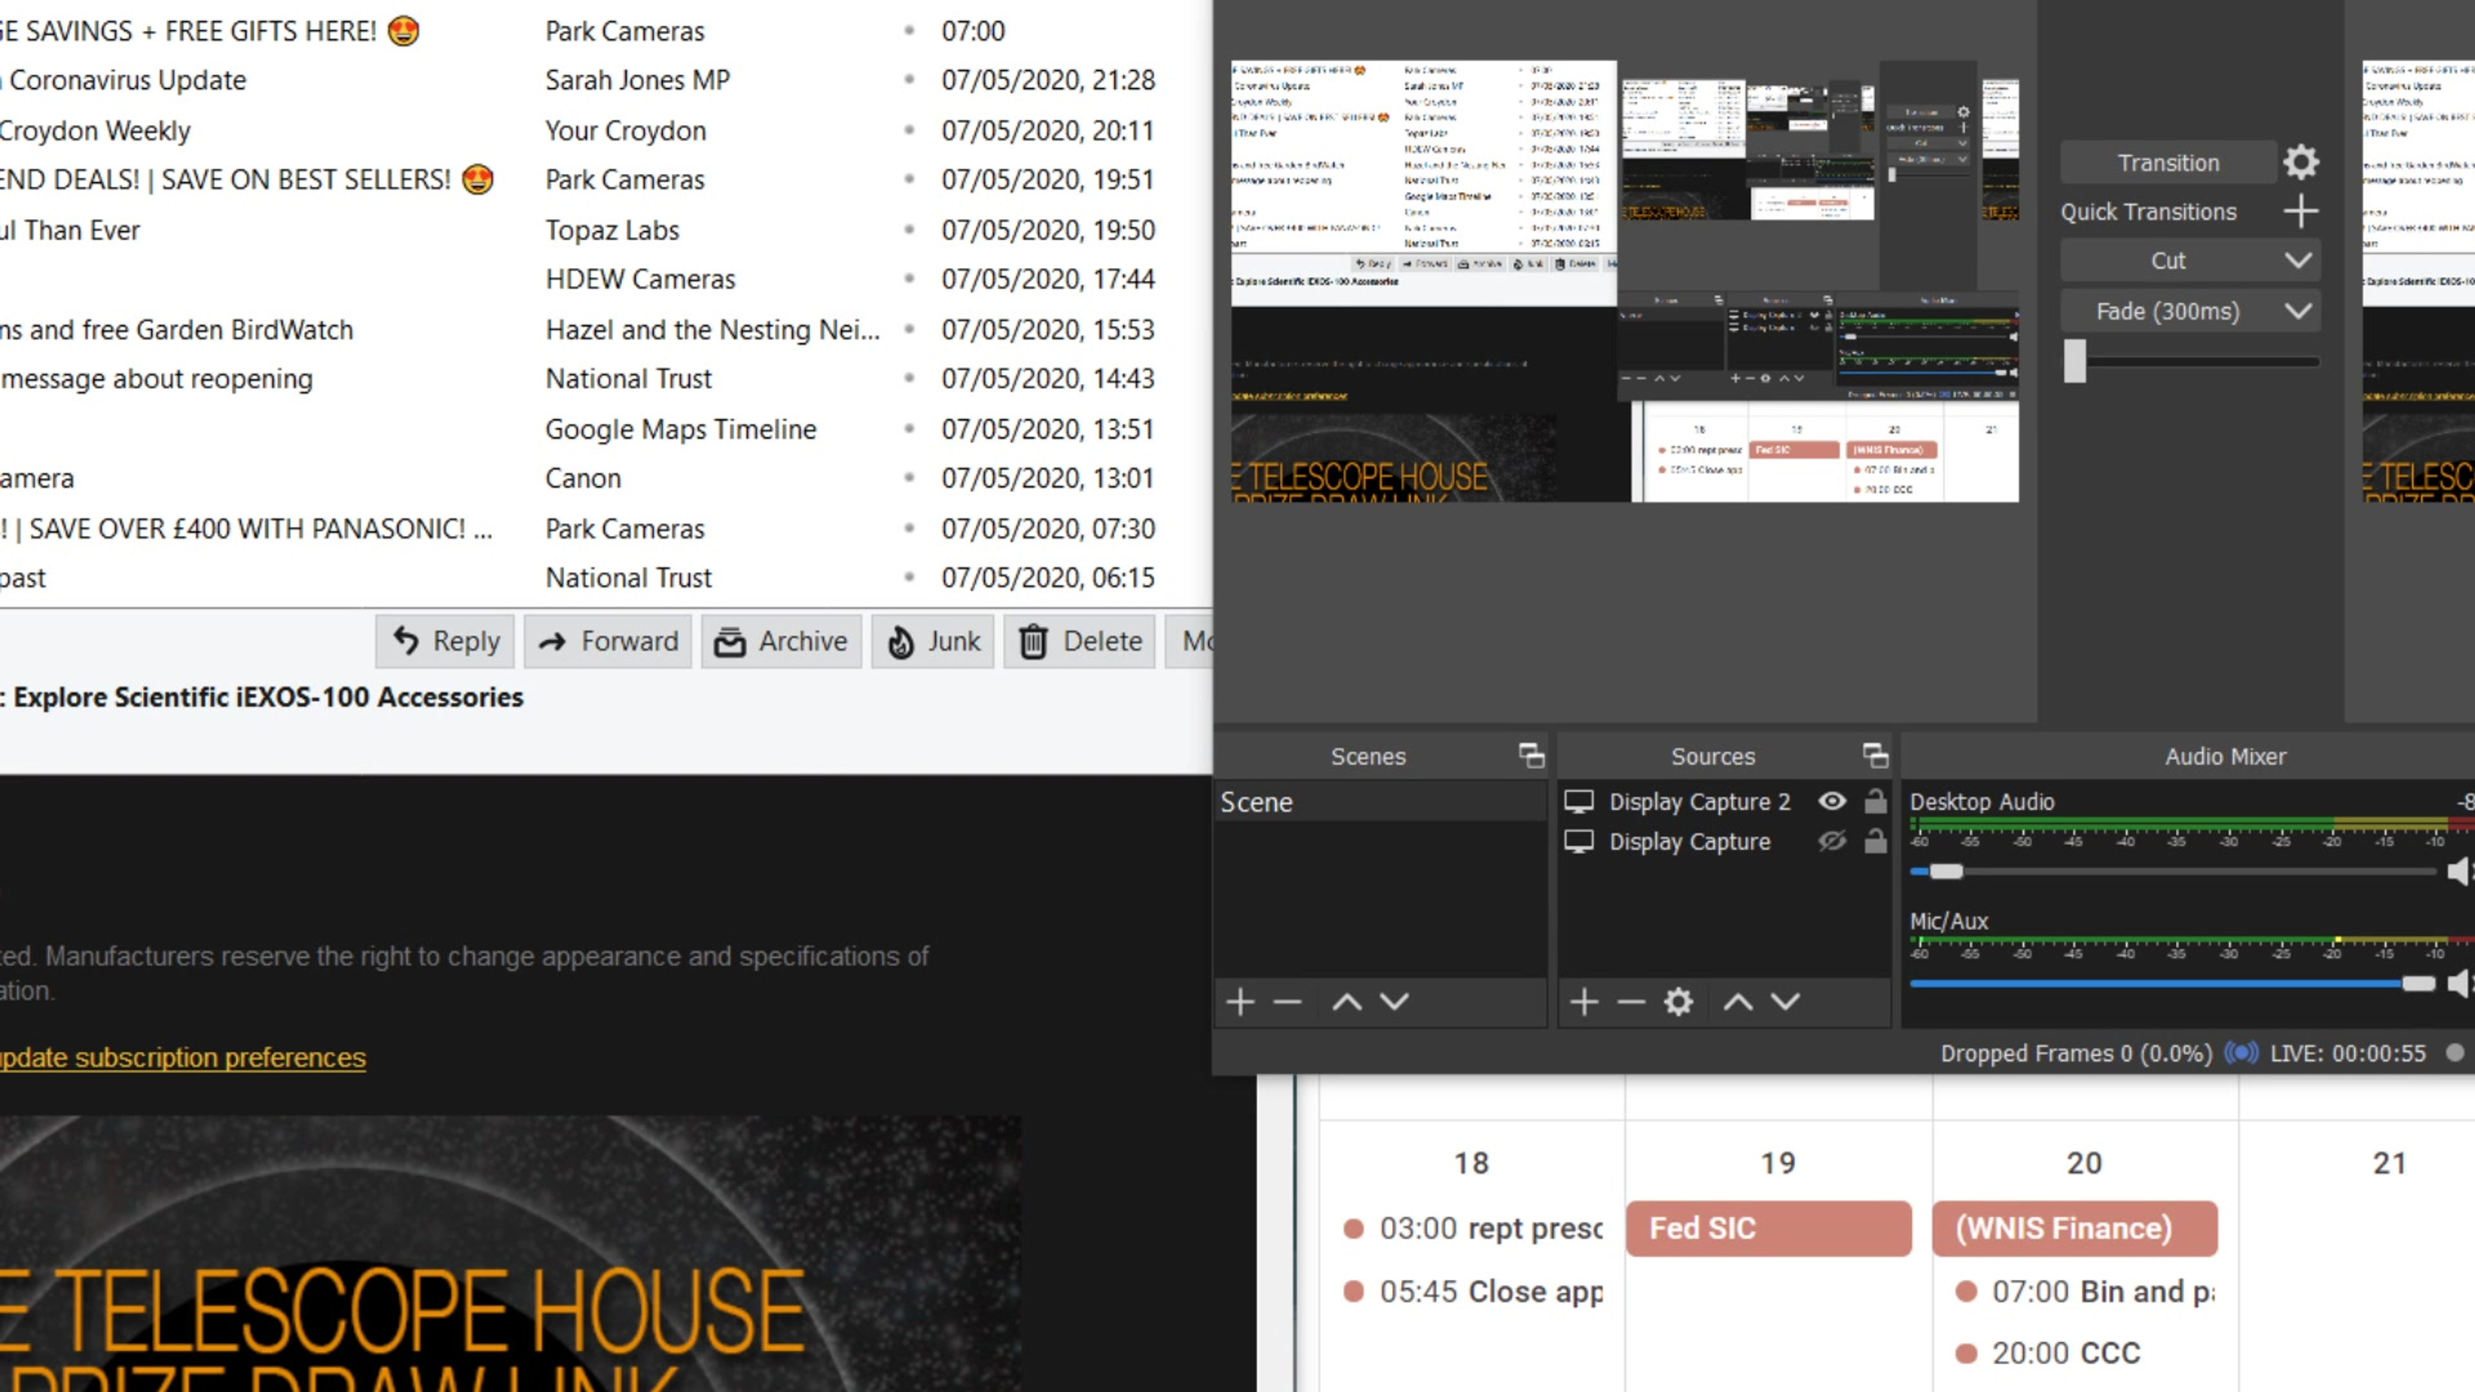Remove selected source with minus icon

coord(1631,1002)
